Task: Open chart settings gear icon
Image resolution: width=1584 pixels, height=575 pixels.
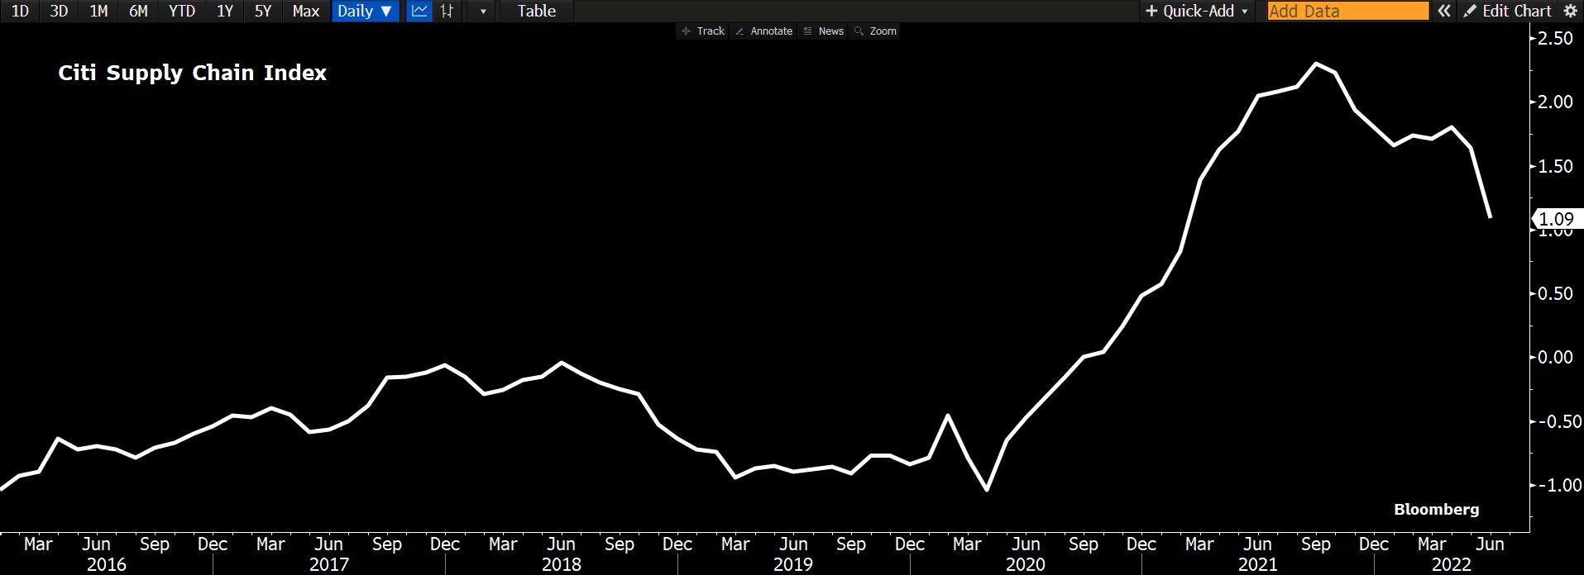Action: click(x=1570, y=11)
